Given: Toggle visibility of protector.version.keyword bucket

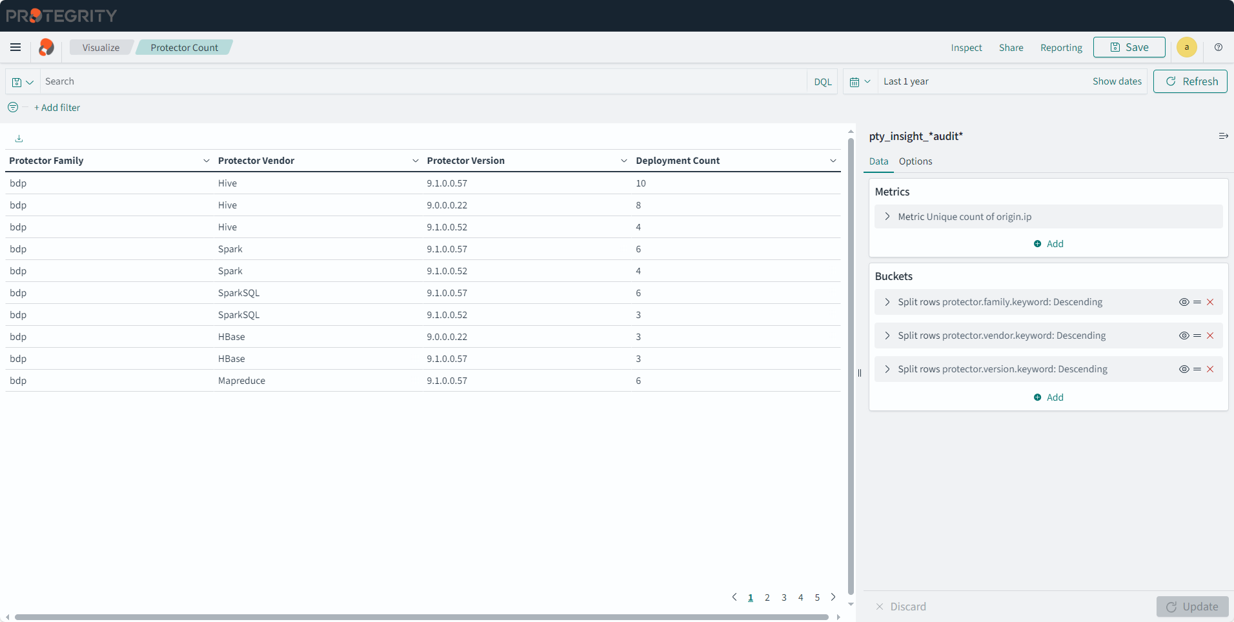Looking at the screenshot, I should [x=1184, y=369].
